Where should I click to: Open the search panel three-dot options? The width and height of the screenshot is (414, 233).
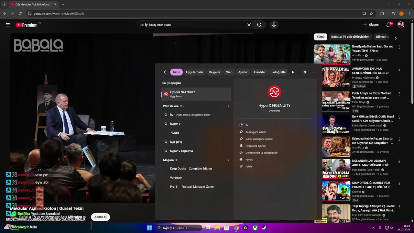(x=313, y=72)
